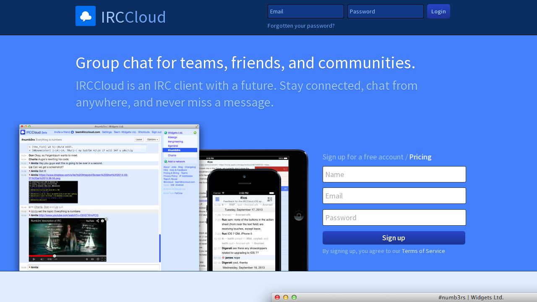
Task: Click the yellow minimize button of bottom #numb3rs window
Action: point(286,297)
